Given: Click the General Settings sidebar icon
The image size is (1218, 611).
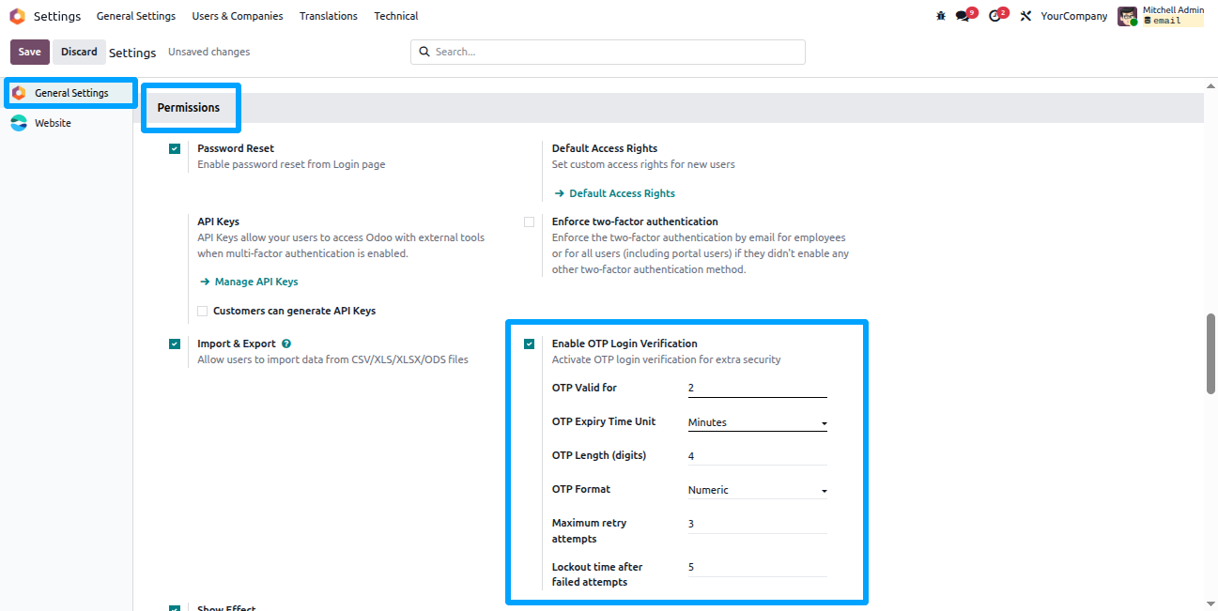Looking at the screenshot, I should tap(19, 93).
